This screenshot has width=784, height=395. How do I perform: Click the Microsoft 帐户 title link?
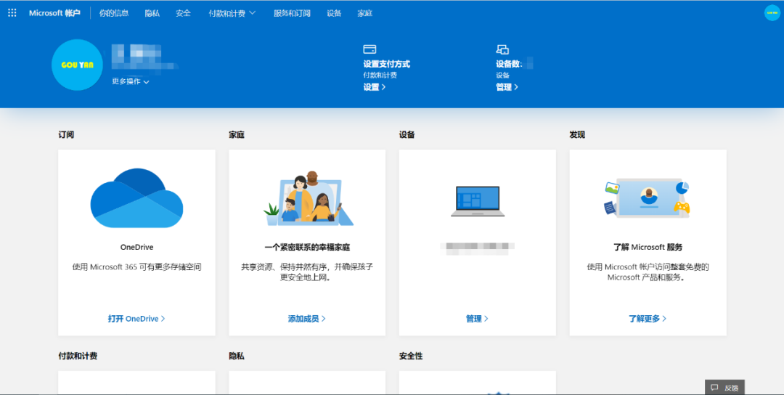tap(54, 14)
